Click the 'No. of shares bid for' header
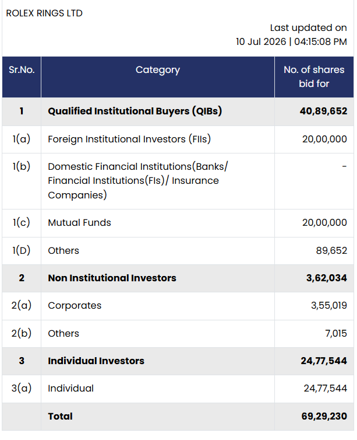 (314, 76)
